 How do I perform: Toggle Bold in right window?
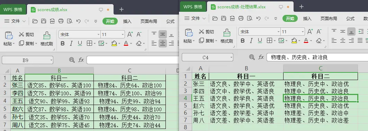coord(242,41)
